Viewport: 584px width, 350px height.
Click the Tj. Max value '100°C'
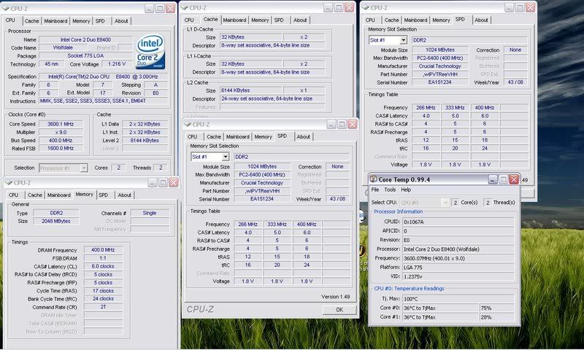(458, 299)
